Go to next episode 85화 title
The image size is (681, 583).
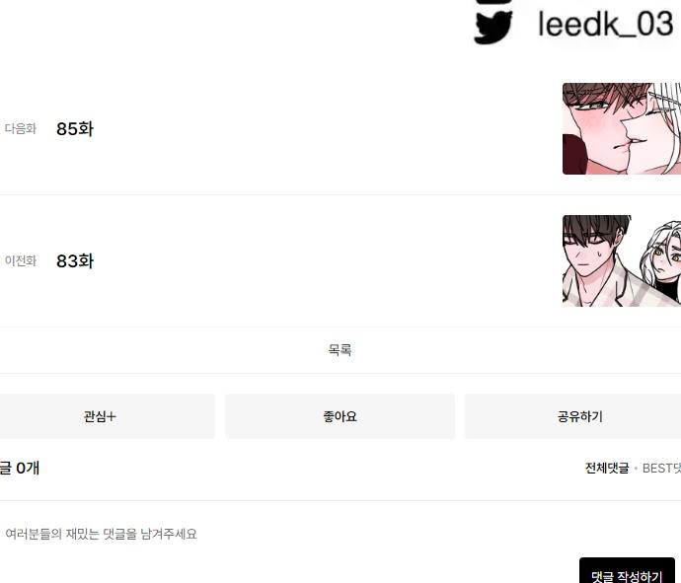(75, 129)
